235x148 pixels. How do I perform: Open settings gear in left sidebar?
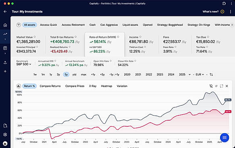[x=5, y=135]
